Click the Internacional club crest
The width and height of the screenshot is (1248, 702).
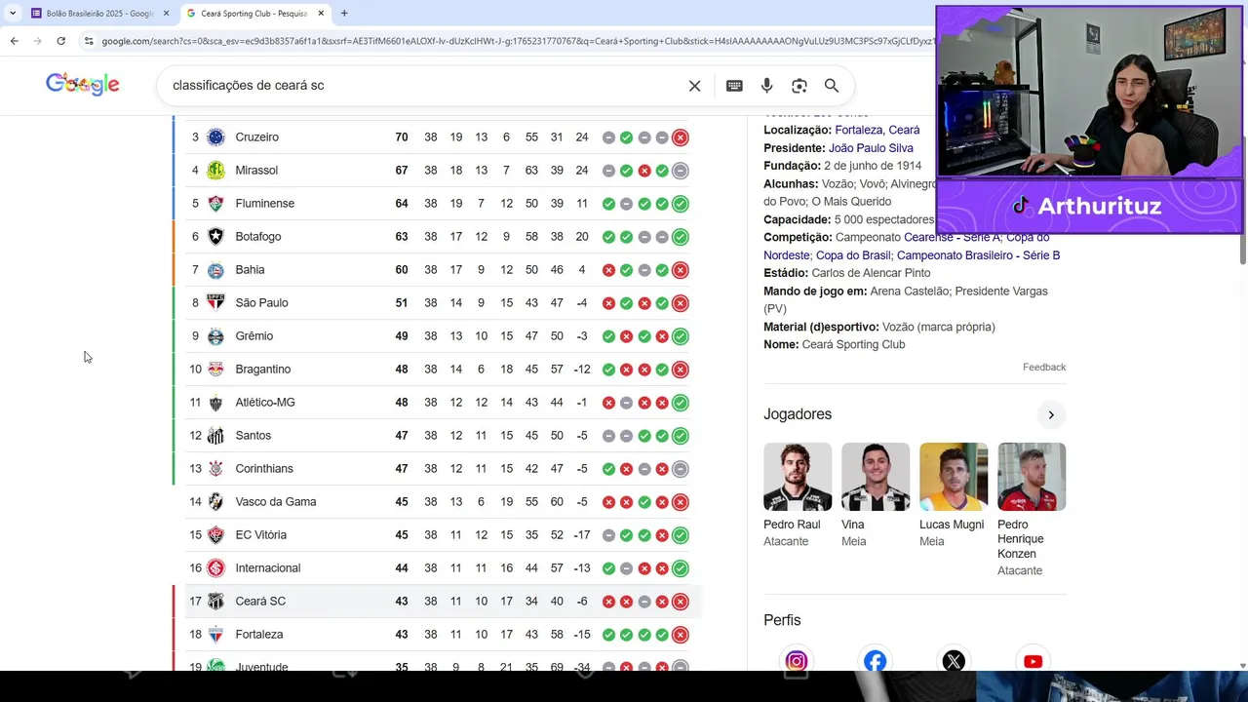215,568
